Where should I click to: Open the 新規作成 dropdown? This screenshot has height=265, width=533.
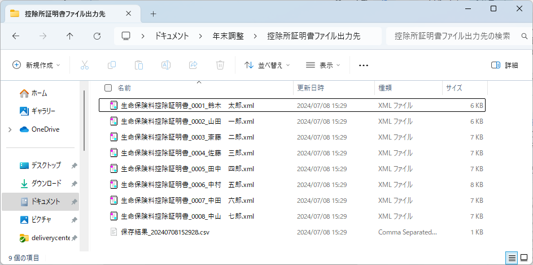click(37, 65)
